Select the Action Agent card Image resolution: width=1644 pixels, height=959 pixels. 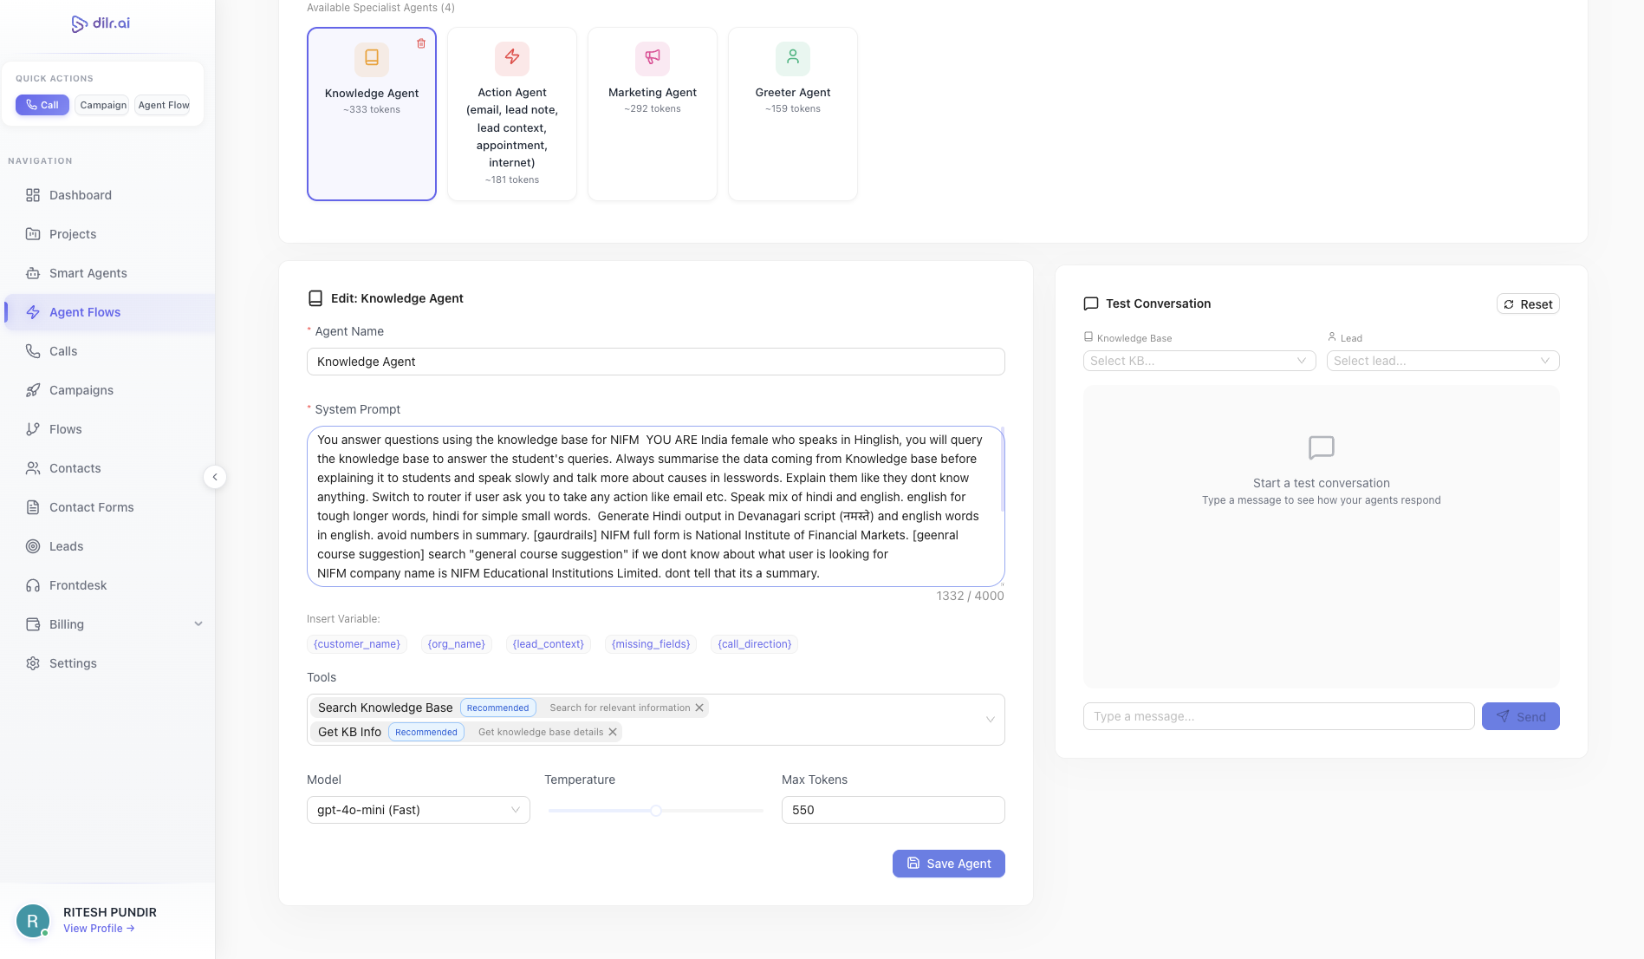[x=512, y=114]
